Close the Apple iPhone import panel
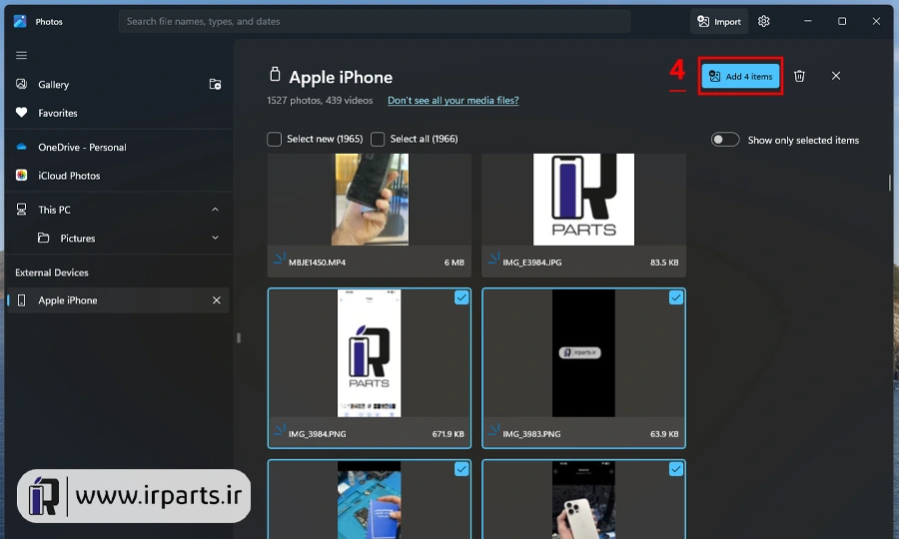The height and width of the screenshot is (539, 899). [836, 76]
